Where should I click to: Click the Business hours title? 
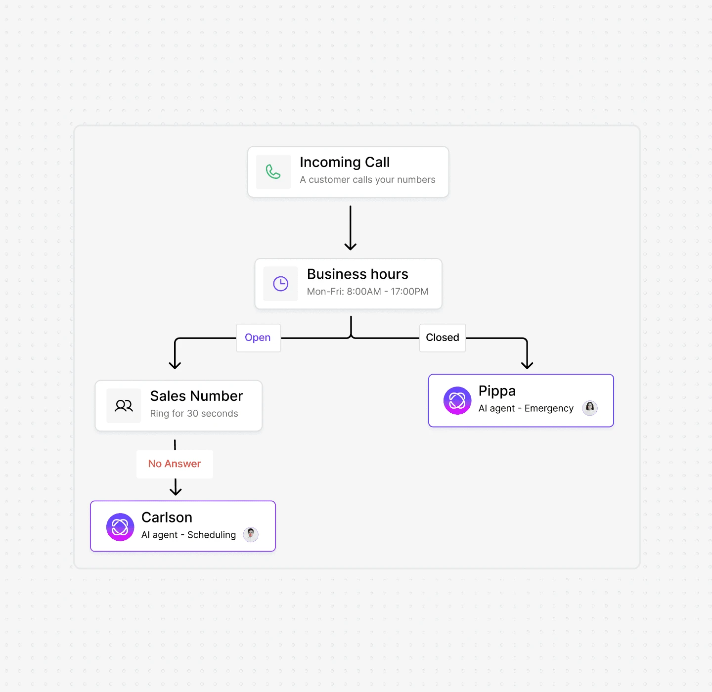click(x=357, y=274)
